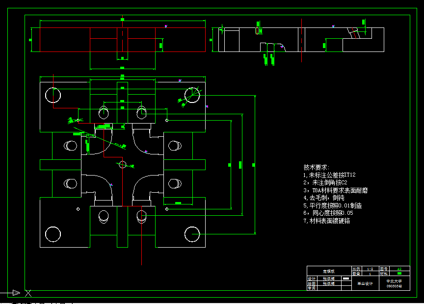The image size is (424, 304).
Task: Select the note 去毛刺, 倒钝
Action: (324, 198)
